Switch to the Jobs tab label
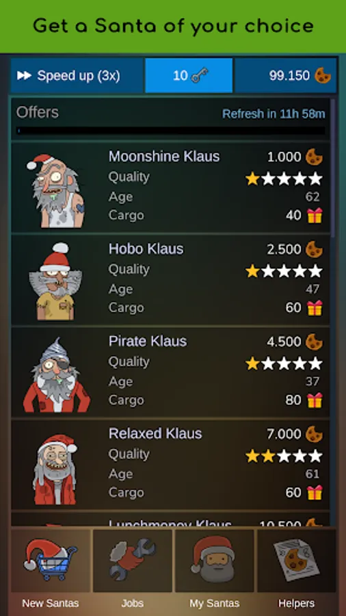The width and height of the screenshot is (346, 616). click(x=132, y=603)
